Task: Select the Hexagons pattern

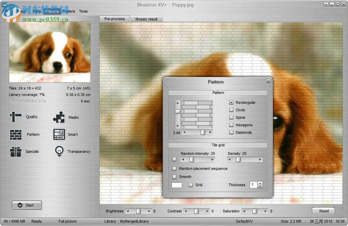Action: (231, 125)
